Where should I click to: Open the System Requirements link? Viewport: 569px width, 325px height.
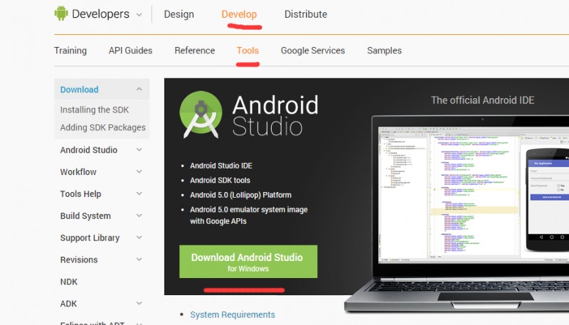[232, 314]
